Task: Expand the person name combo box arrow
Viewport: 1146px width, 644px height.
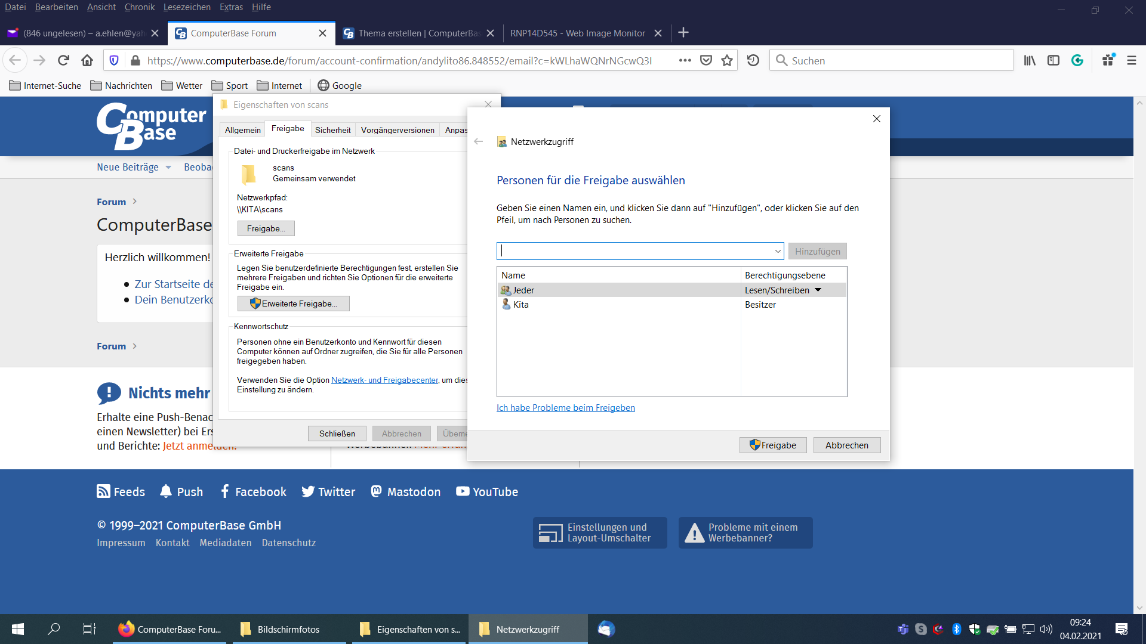Action: [x=777, y=251]
